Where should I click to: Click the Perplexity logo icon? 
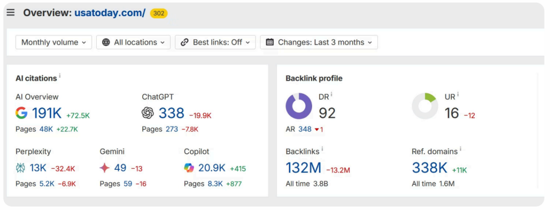coord(21,168)
